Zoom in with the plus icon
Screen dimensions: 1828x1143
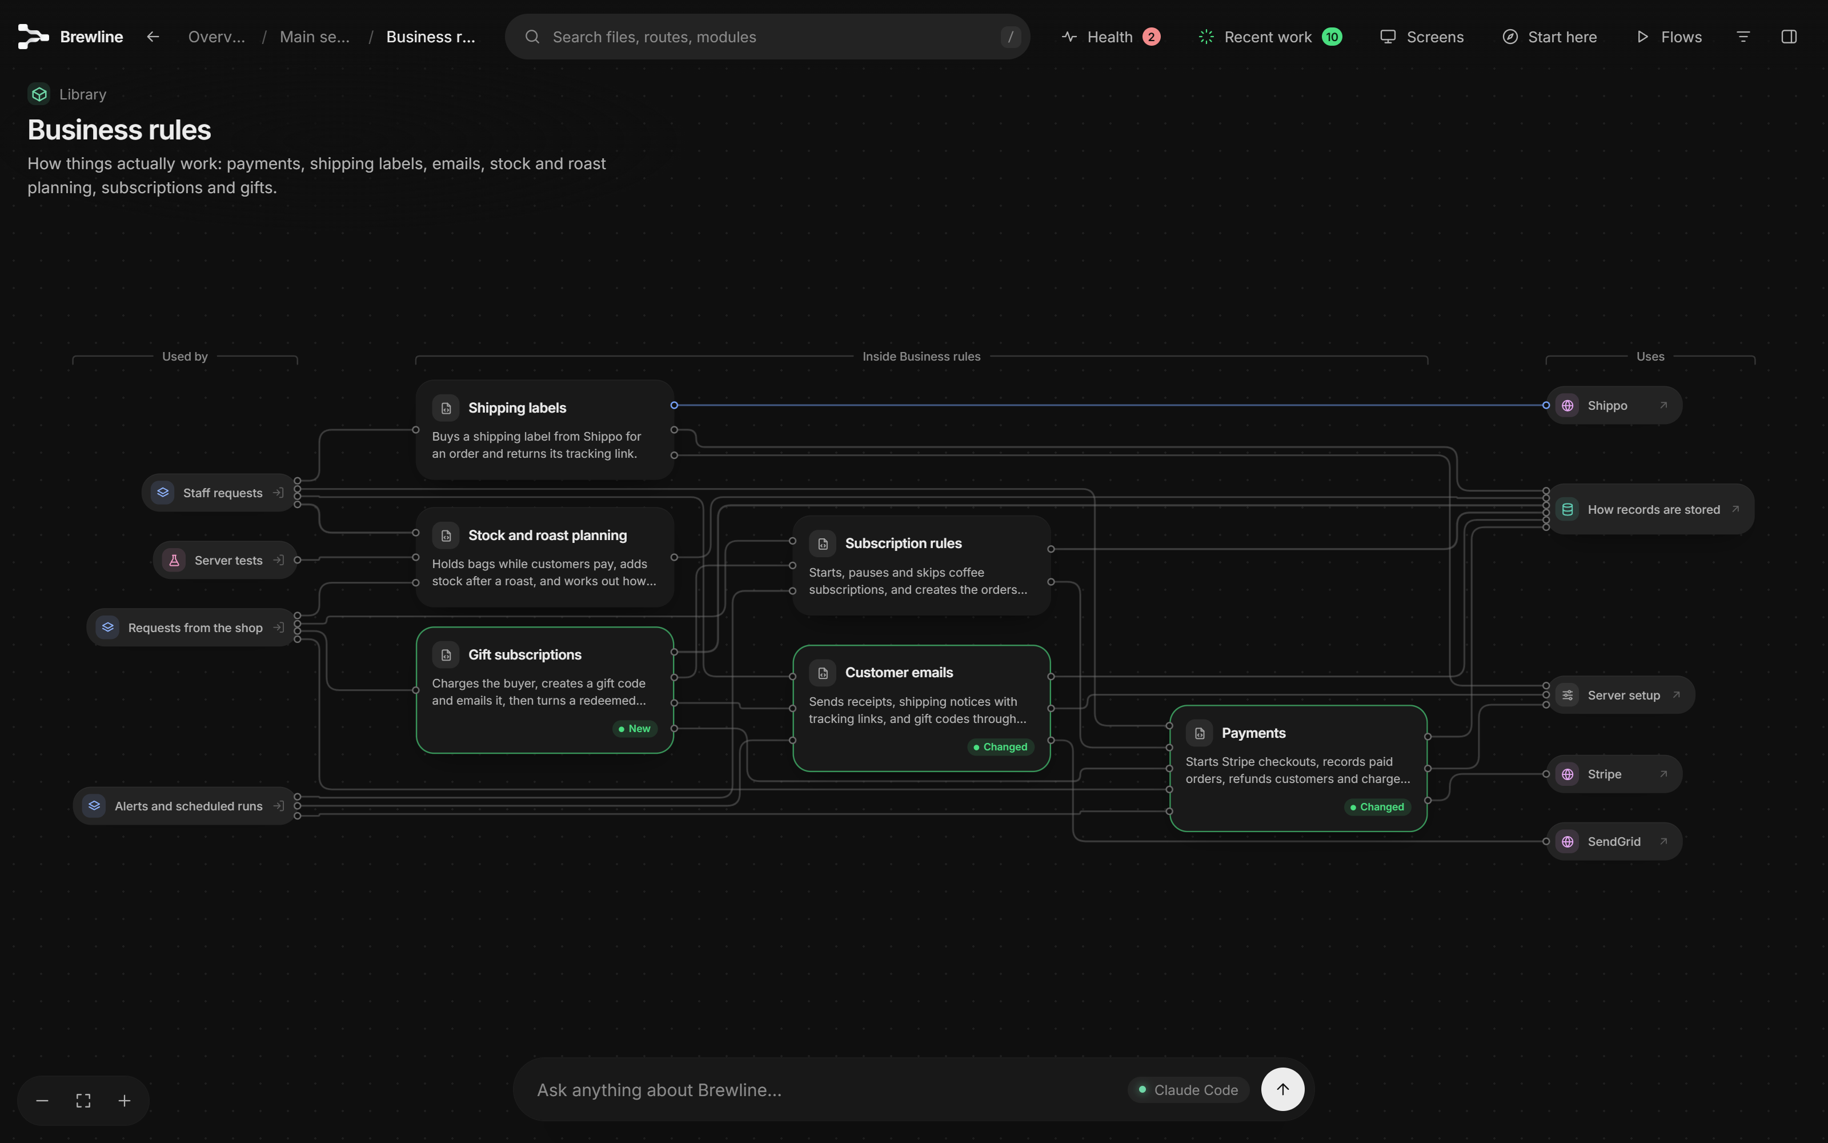[x=125, y=1101]
